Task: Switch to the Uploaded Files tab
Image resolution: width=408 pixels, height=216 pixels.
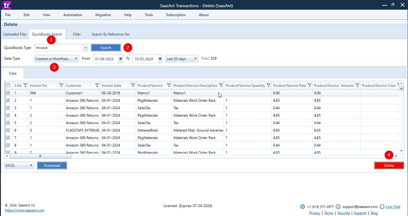Action: click(x=15, y=34)
